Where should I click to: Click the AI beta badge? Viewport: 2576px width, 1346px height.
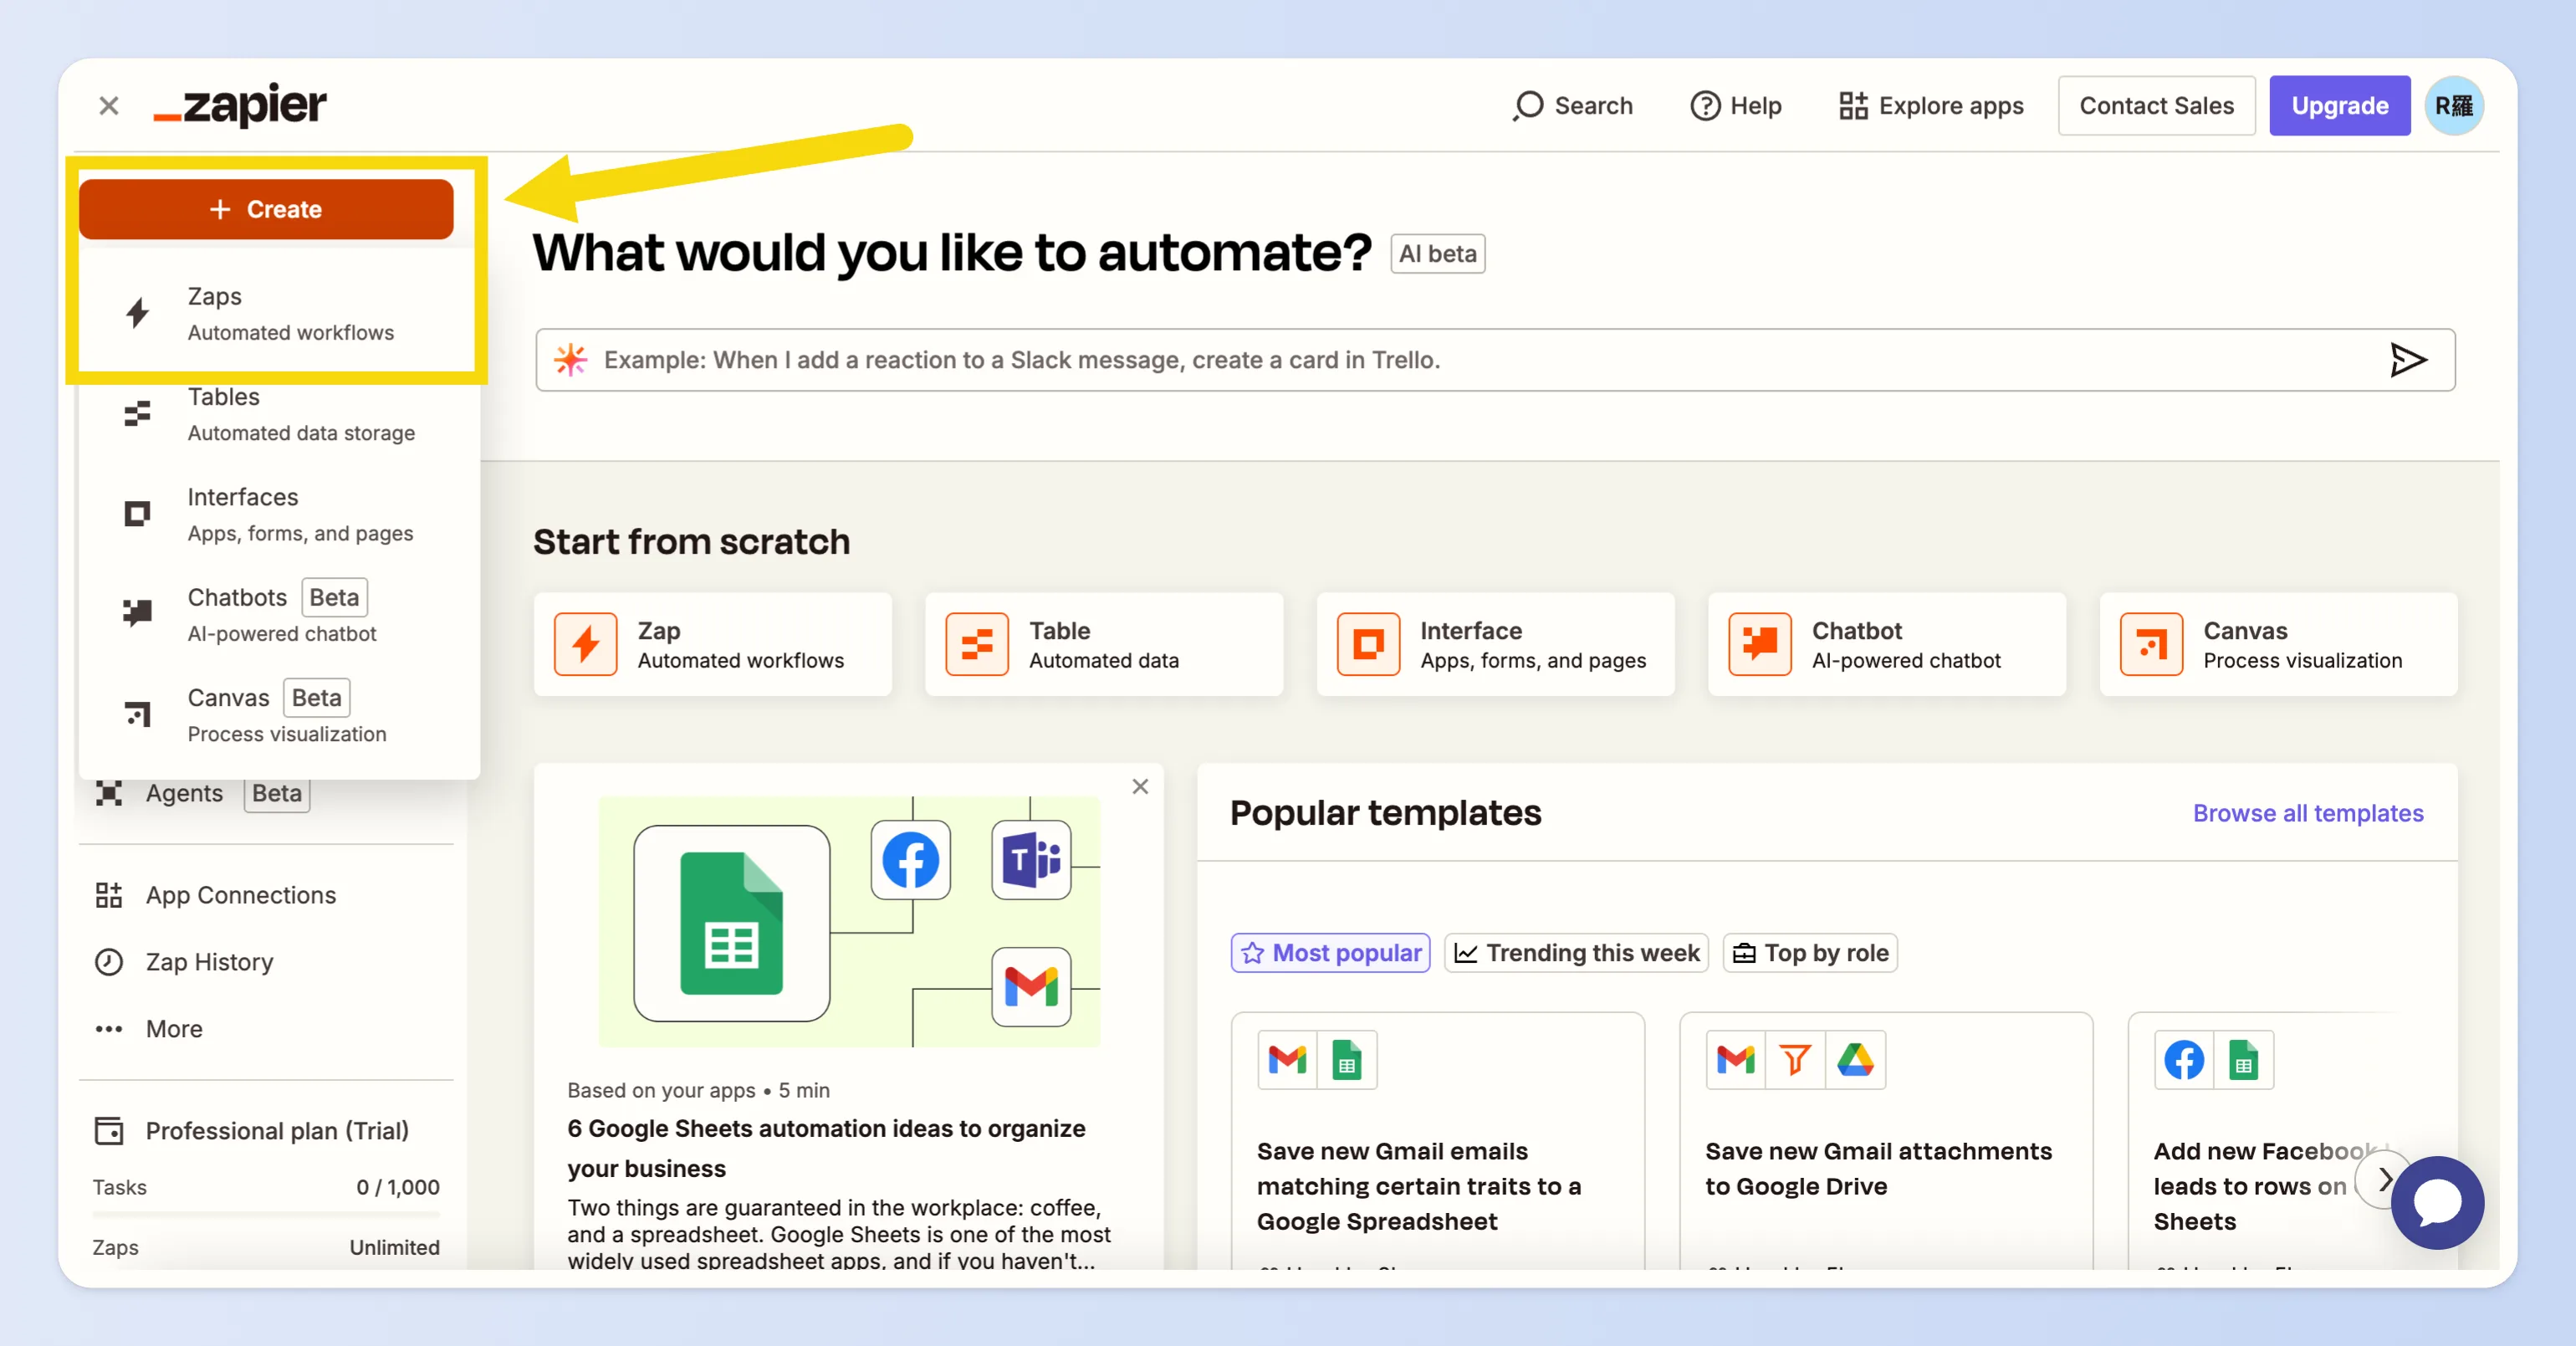[1437, 254]
